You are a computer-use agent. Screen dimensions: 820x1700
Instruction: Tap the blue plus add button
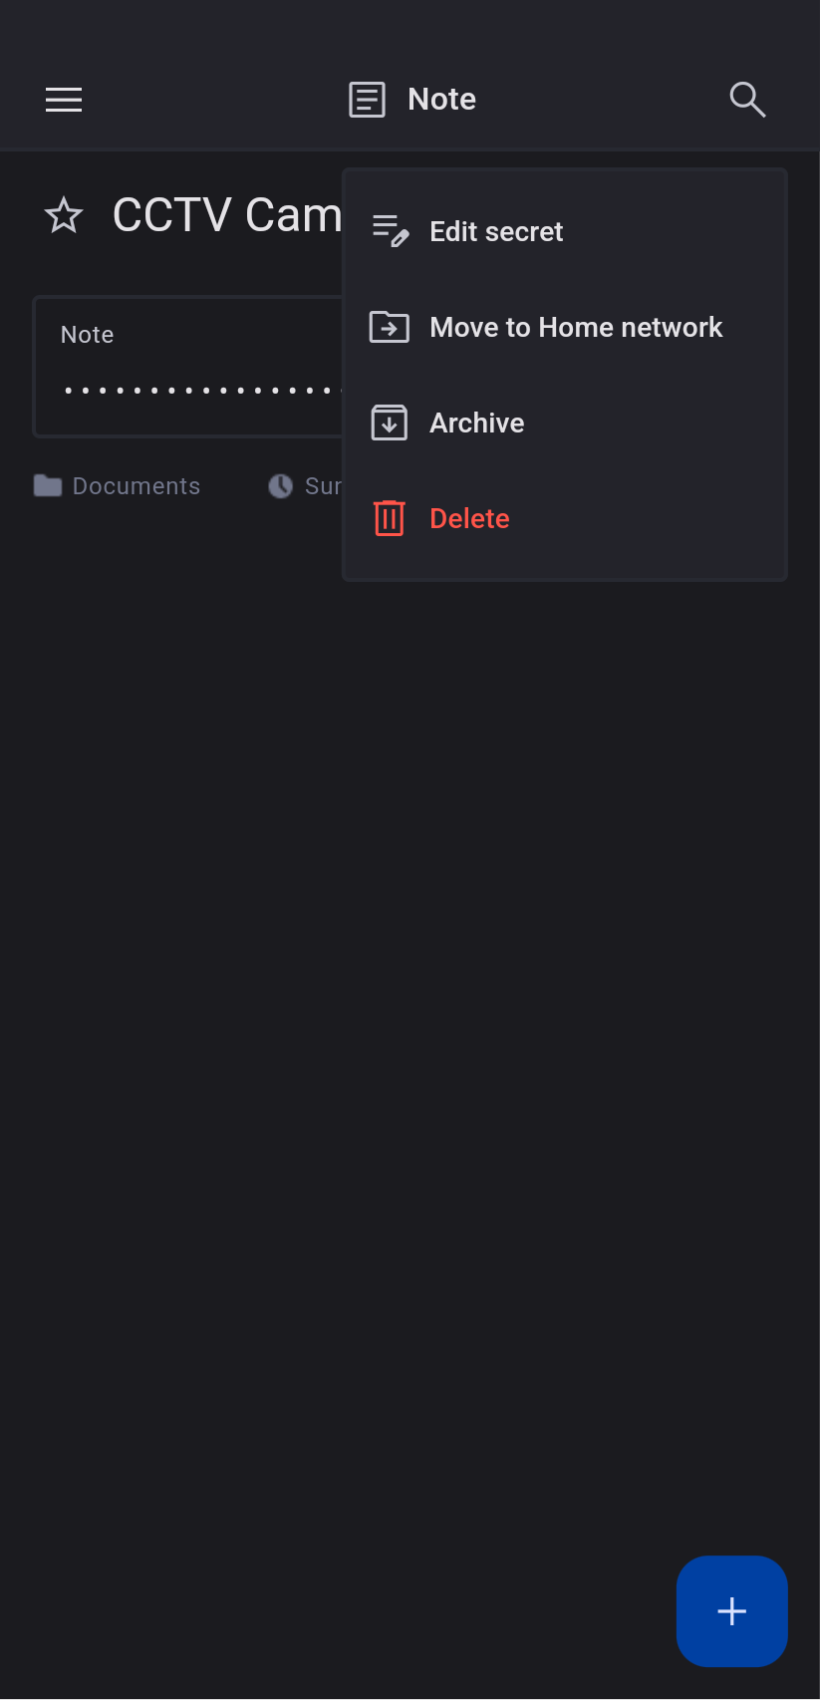[732, 1611]
